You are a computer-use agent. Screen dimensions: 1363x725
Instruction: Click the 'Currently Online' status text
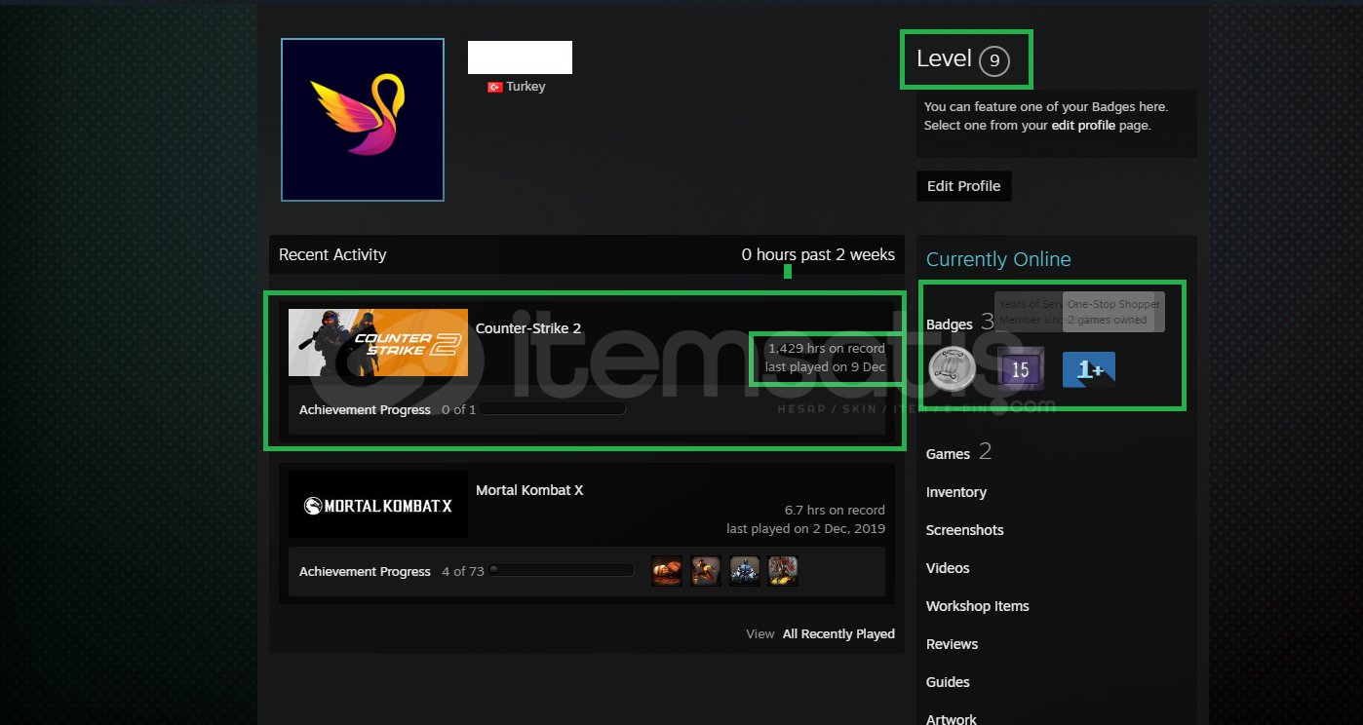coord(998,259)
